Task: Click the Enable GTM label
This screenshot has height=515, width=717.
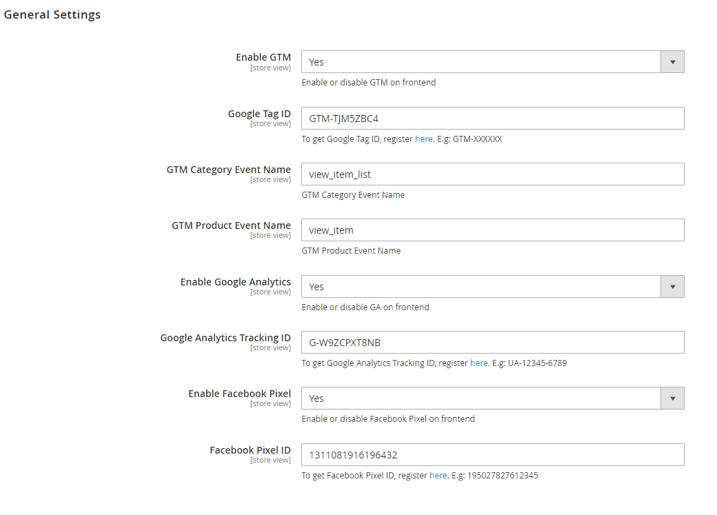Action: pos(263,57)
